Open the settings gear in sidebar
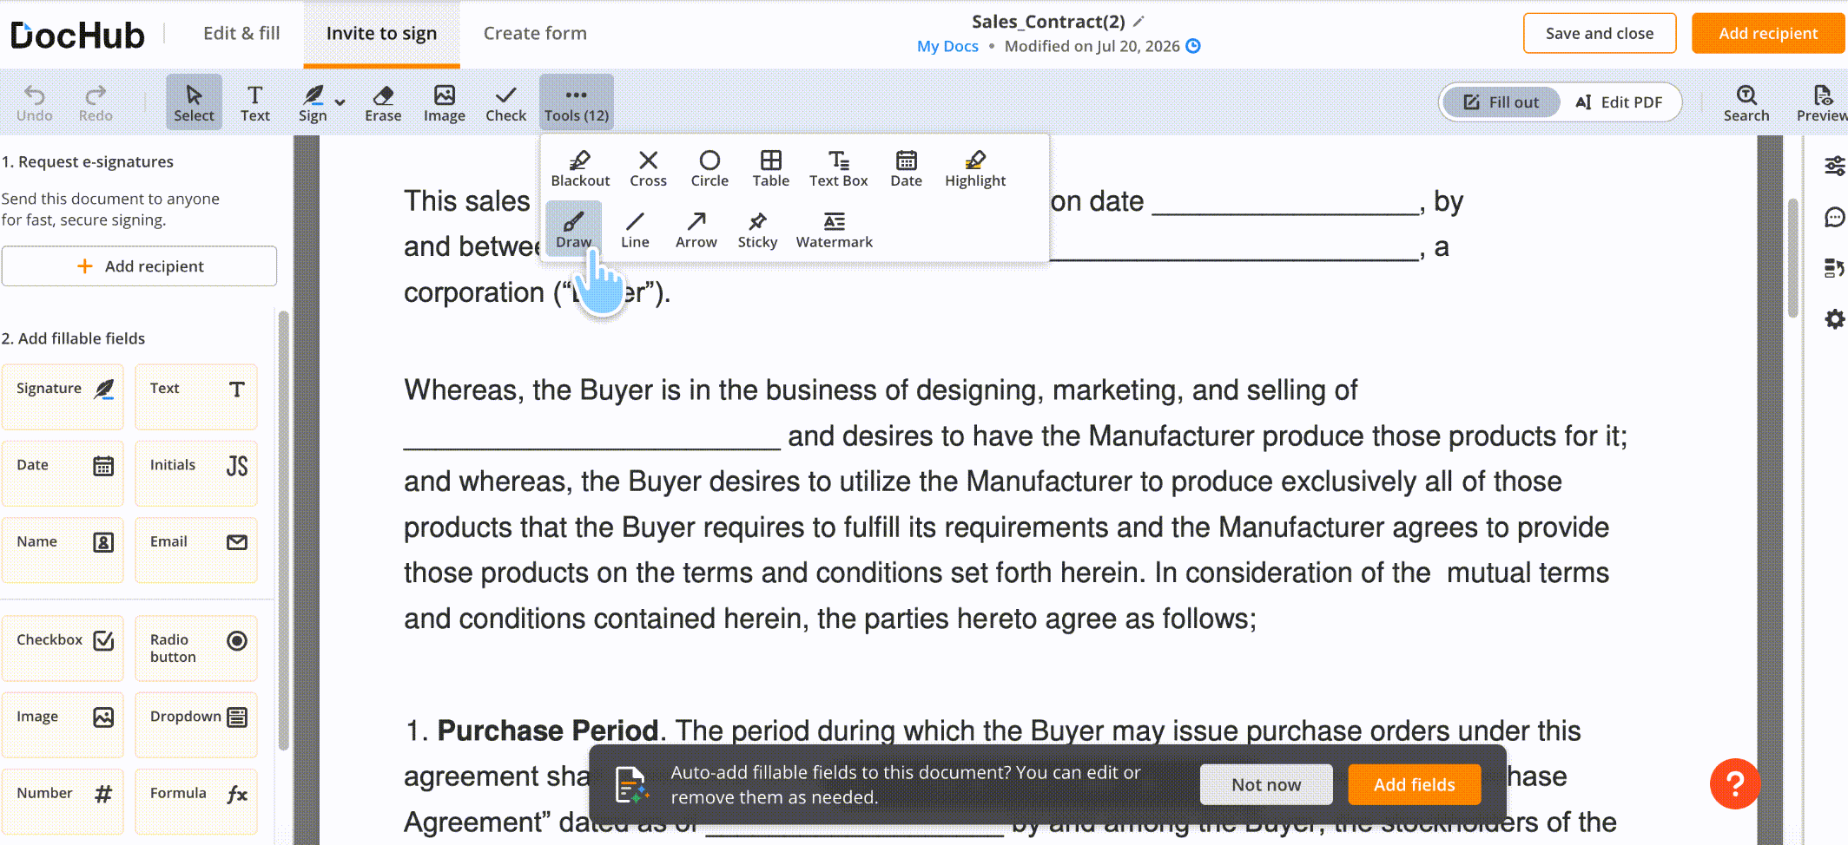This screenshot has height=845, width=1848. [1835, 319]
